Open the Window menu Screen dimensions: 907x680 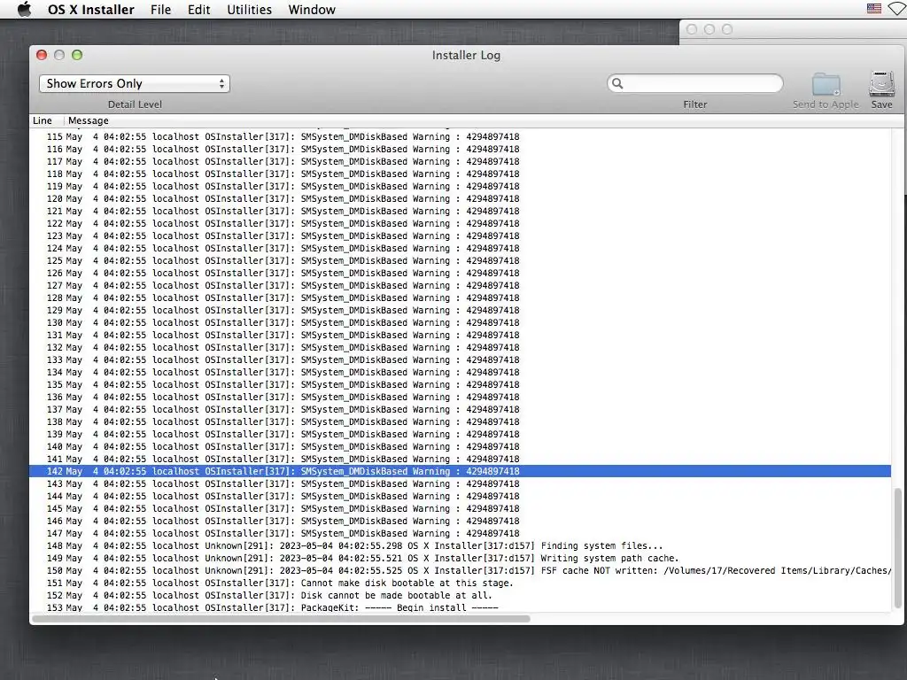pos(312,10)
